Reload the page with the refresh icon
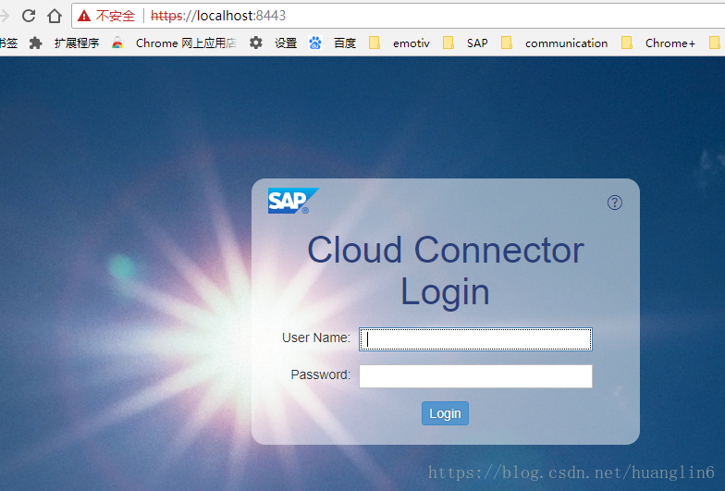725x491 pixels. coord(29,16)
